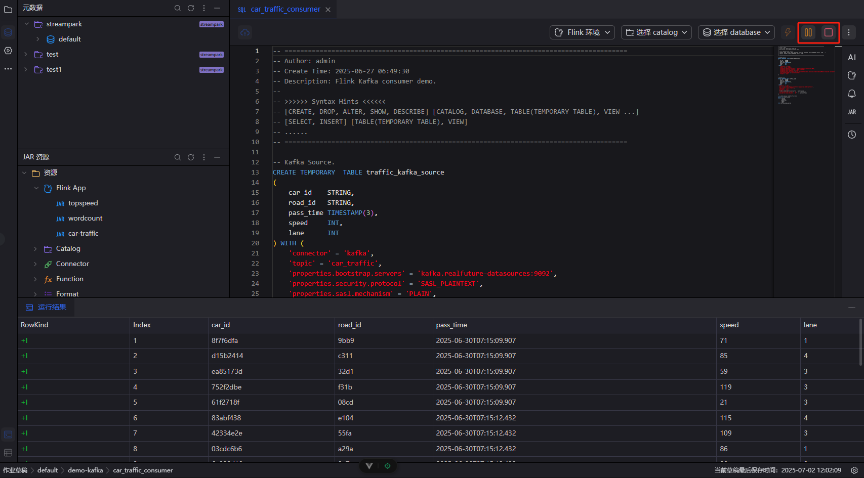Search within the JAR 资源 panel
Image resolution: width=864 pixels, height=478 pixels.
(178, 157)
